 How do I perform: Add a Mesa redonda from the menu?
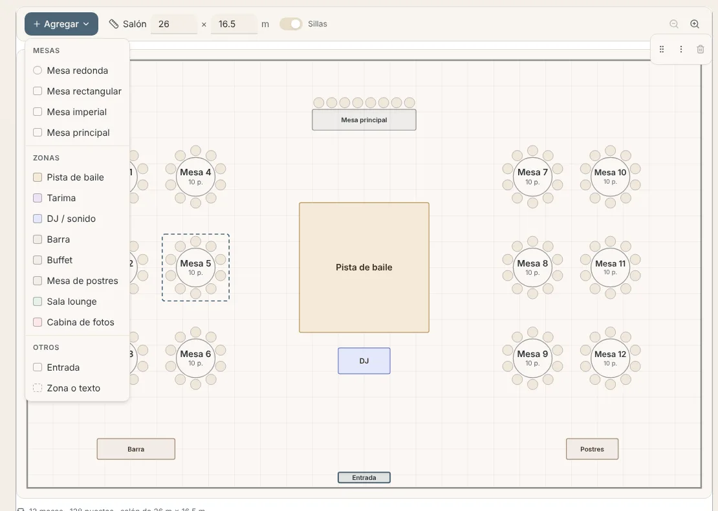(x=78, y=71)
